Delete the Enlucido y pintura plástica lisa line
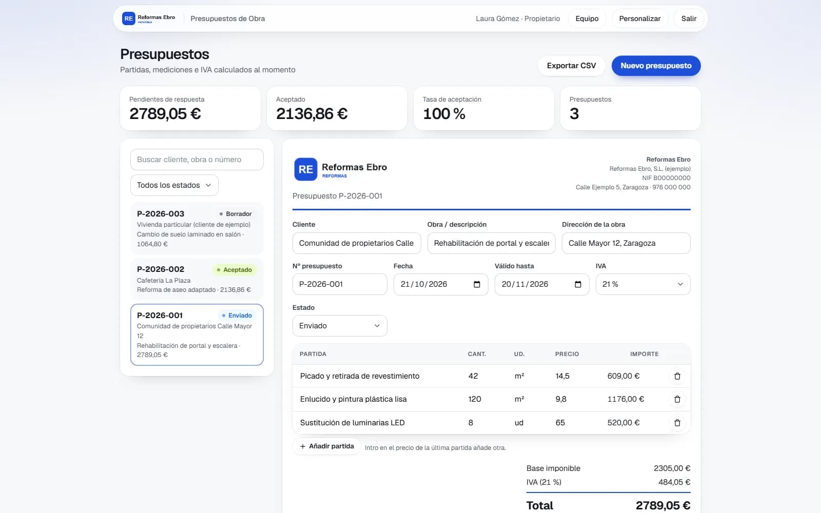Screen dimensions: 821x513 tap(677, 399)
